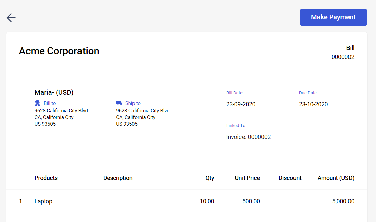
Task: Select Ship to US 93505 line
Action: 127,124
